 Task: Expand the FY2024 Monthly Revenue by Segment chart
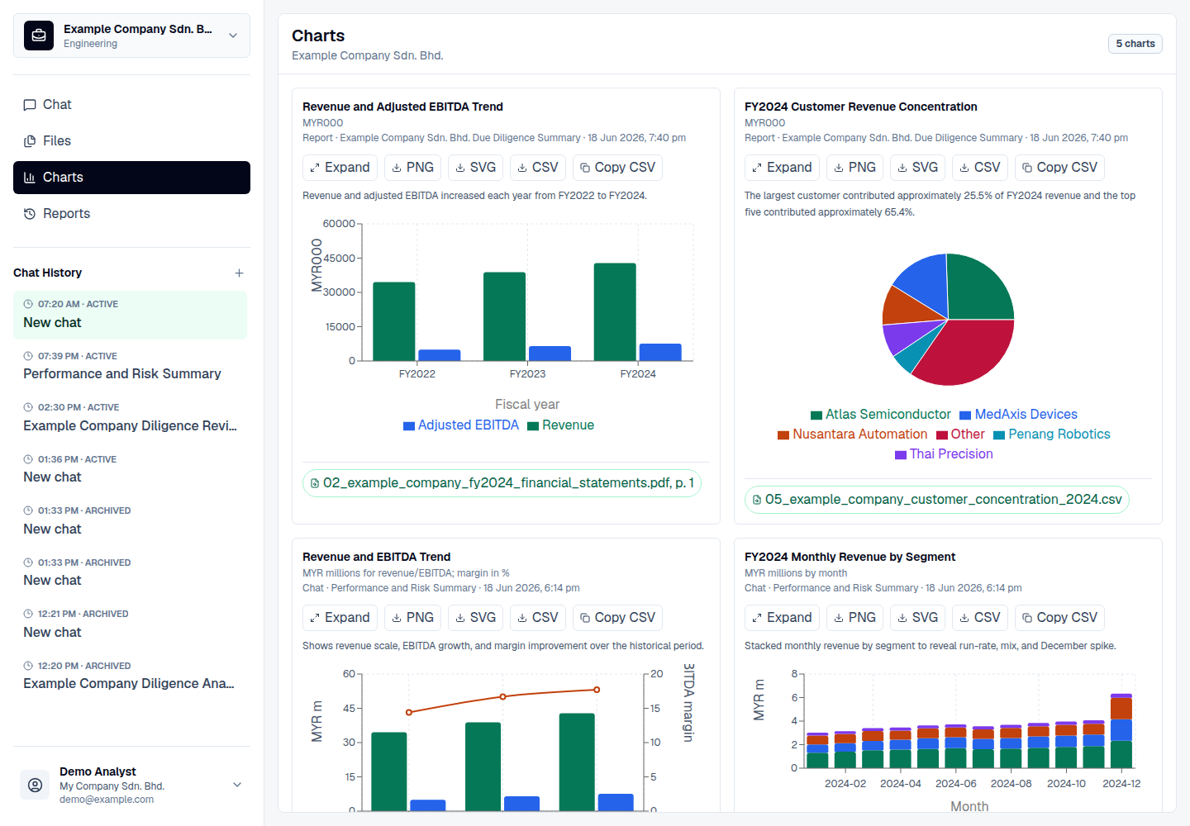pyautogui.click(x=782, y=618)
